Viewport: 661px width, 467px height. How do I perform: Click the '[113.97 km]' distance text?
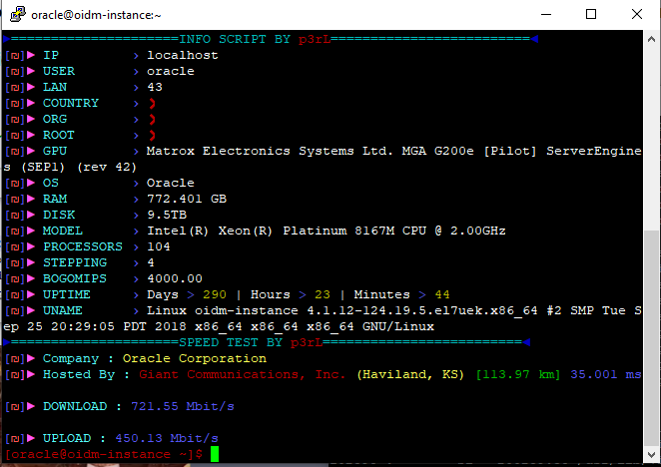[x=518, y=374]
